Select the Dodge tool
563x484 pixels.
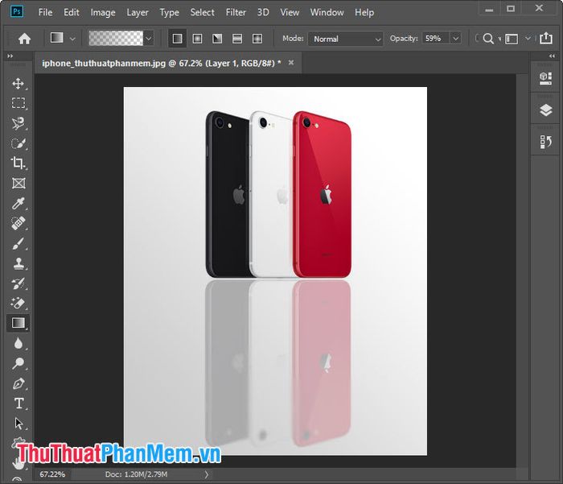(x=18, y=363)
